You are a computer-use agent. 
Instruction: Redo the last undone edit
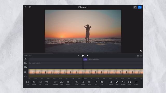tap(141, 56)
